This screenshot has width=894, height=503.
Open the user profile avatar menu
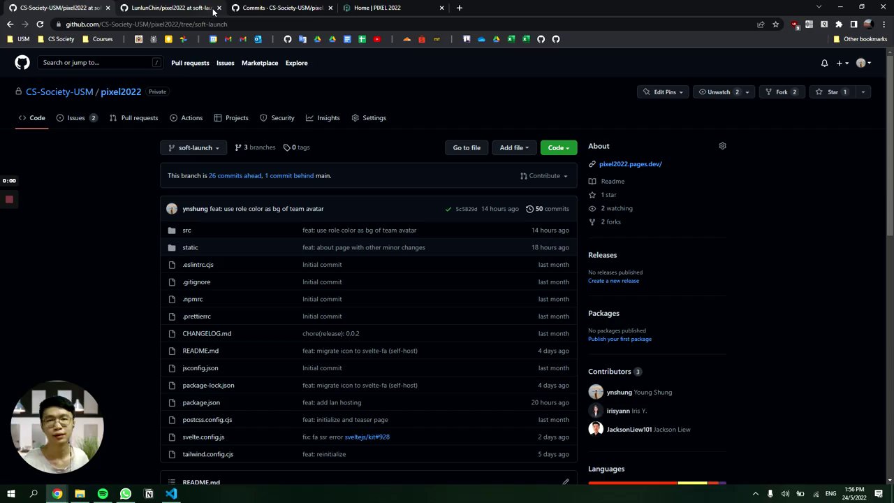pyautogui.click(x=863, y=63)
